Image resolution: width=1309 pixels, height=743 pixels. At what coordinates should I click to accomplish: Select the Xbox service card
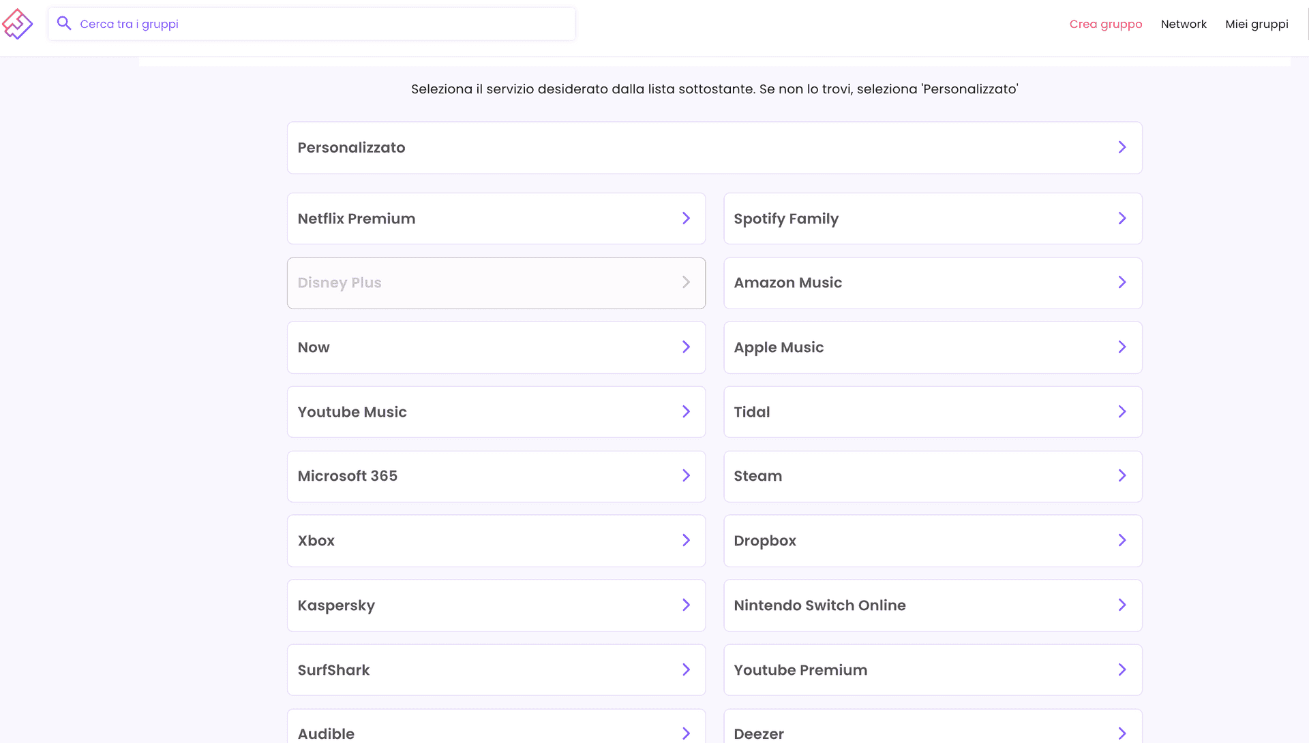496,541
